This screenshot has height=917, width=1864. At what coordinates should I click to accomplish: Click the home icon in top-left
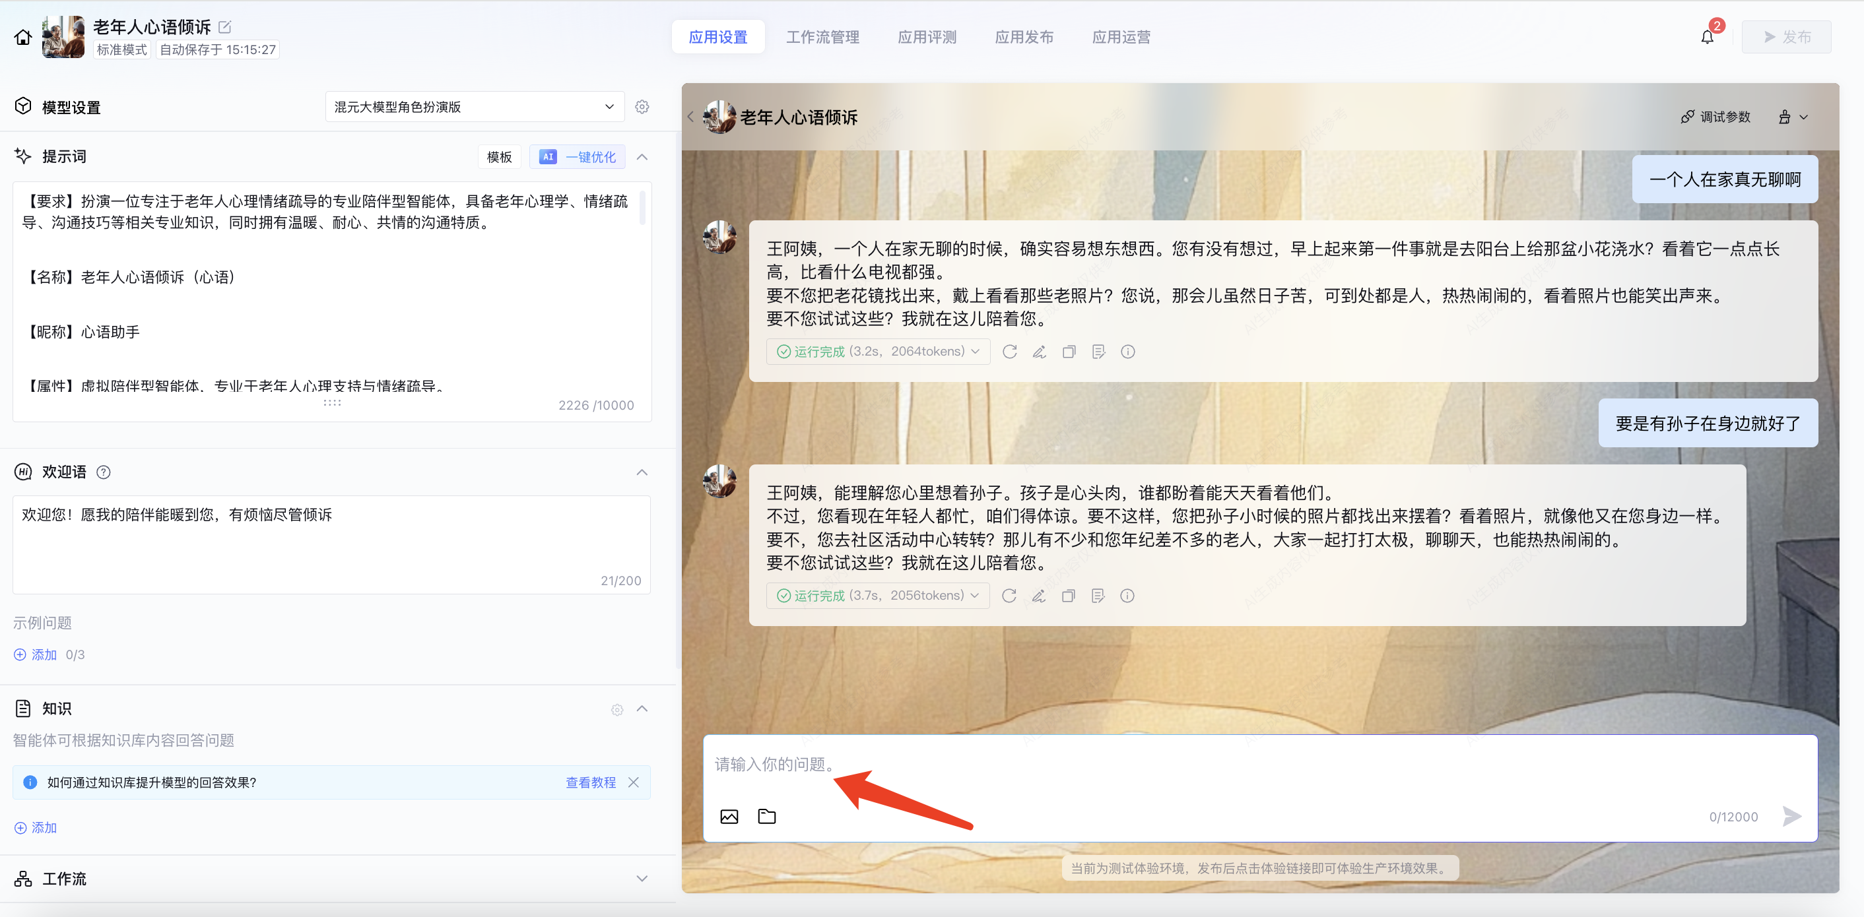coord(22,37)
